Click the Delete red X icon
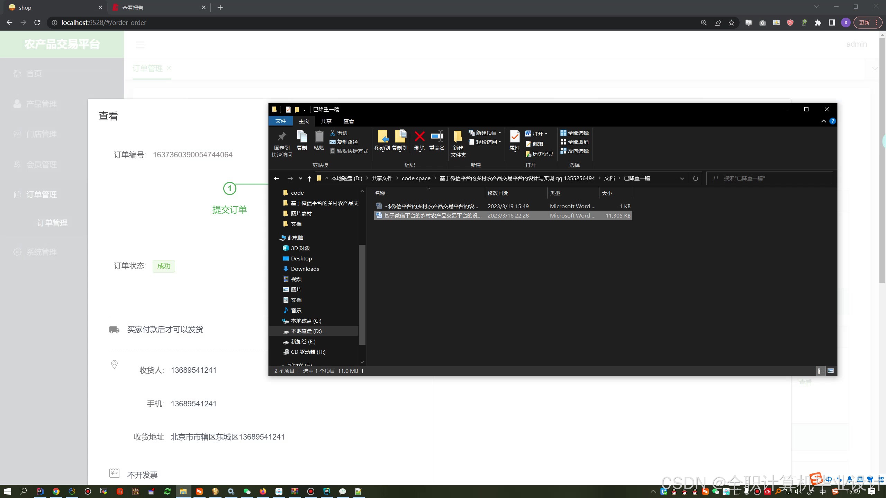This screenshot has height=498, width=886. tap(419, 137)
